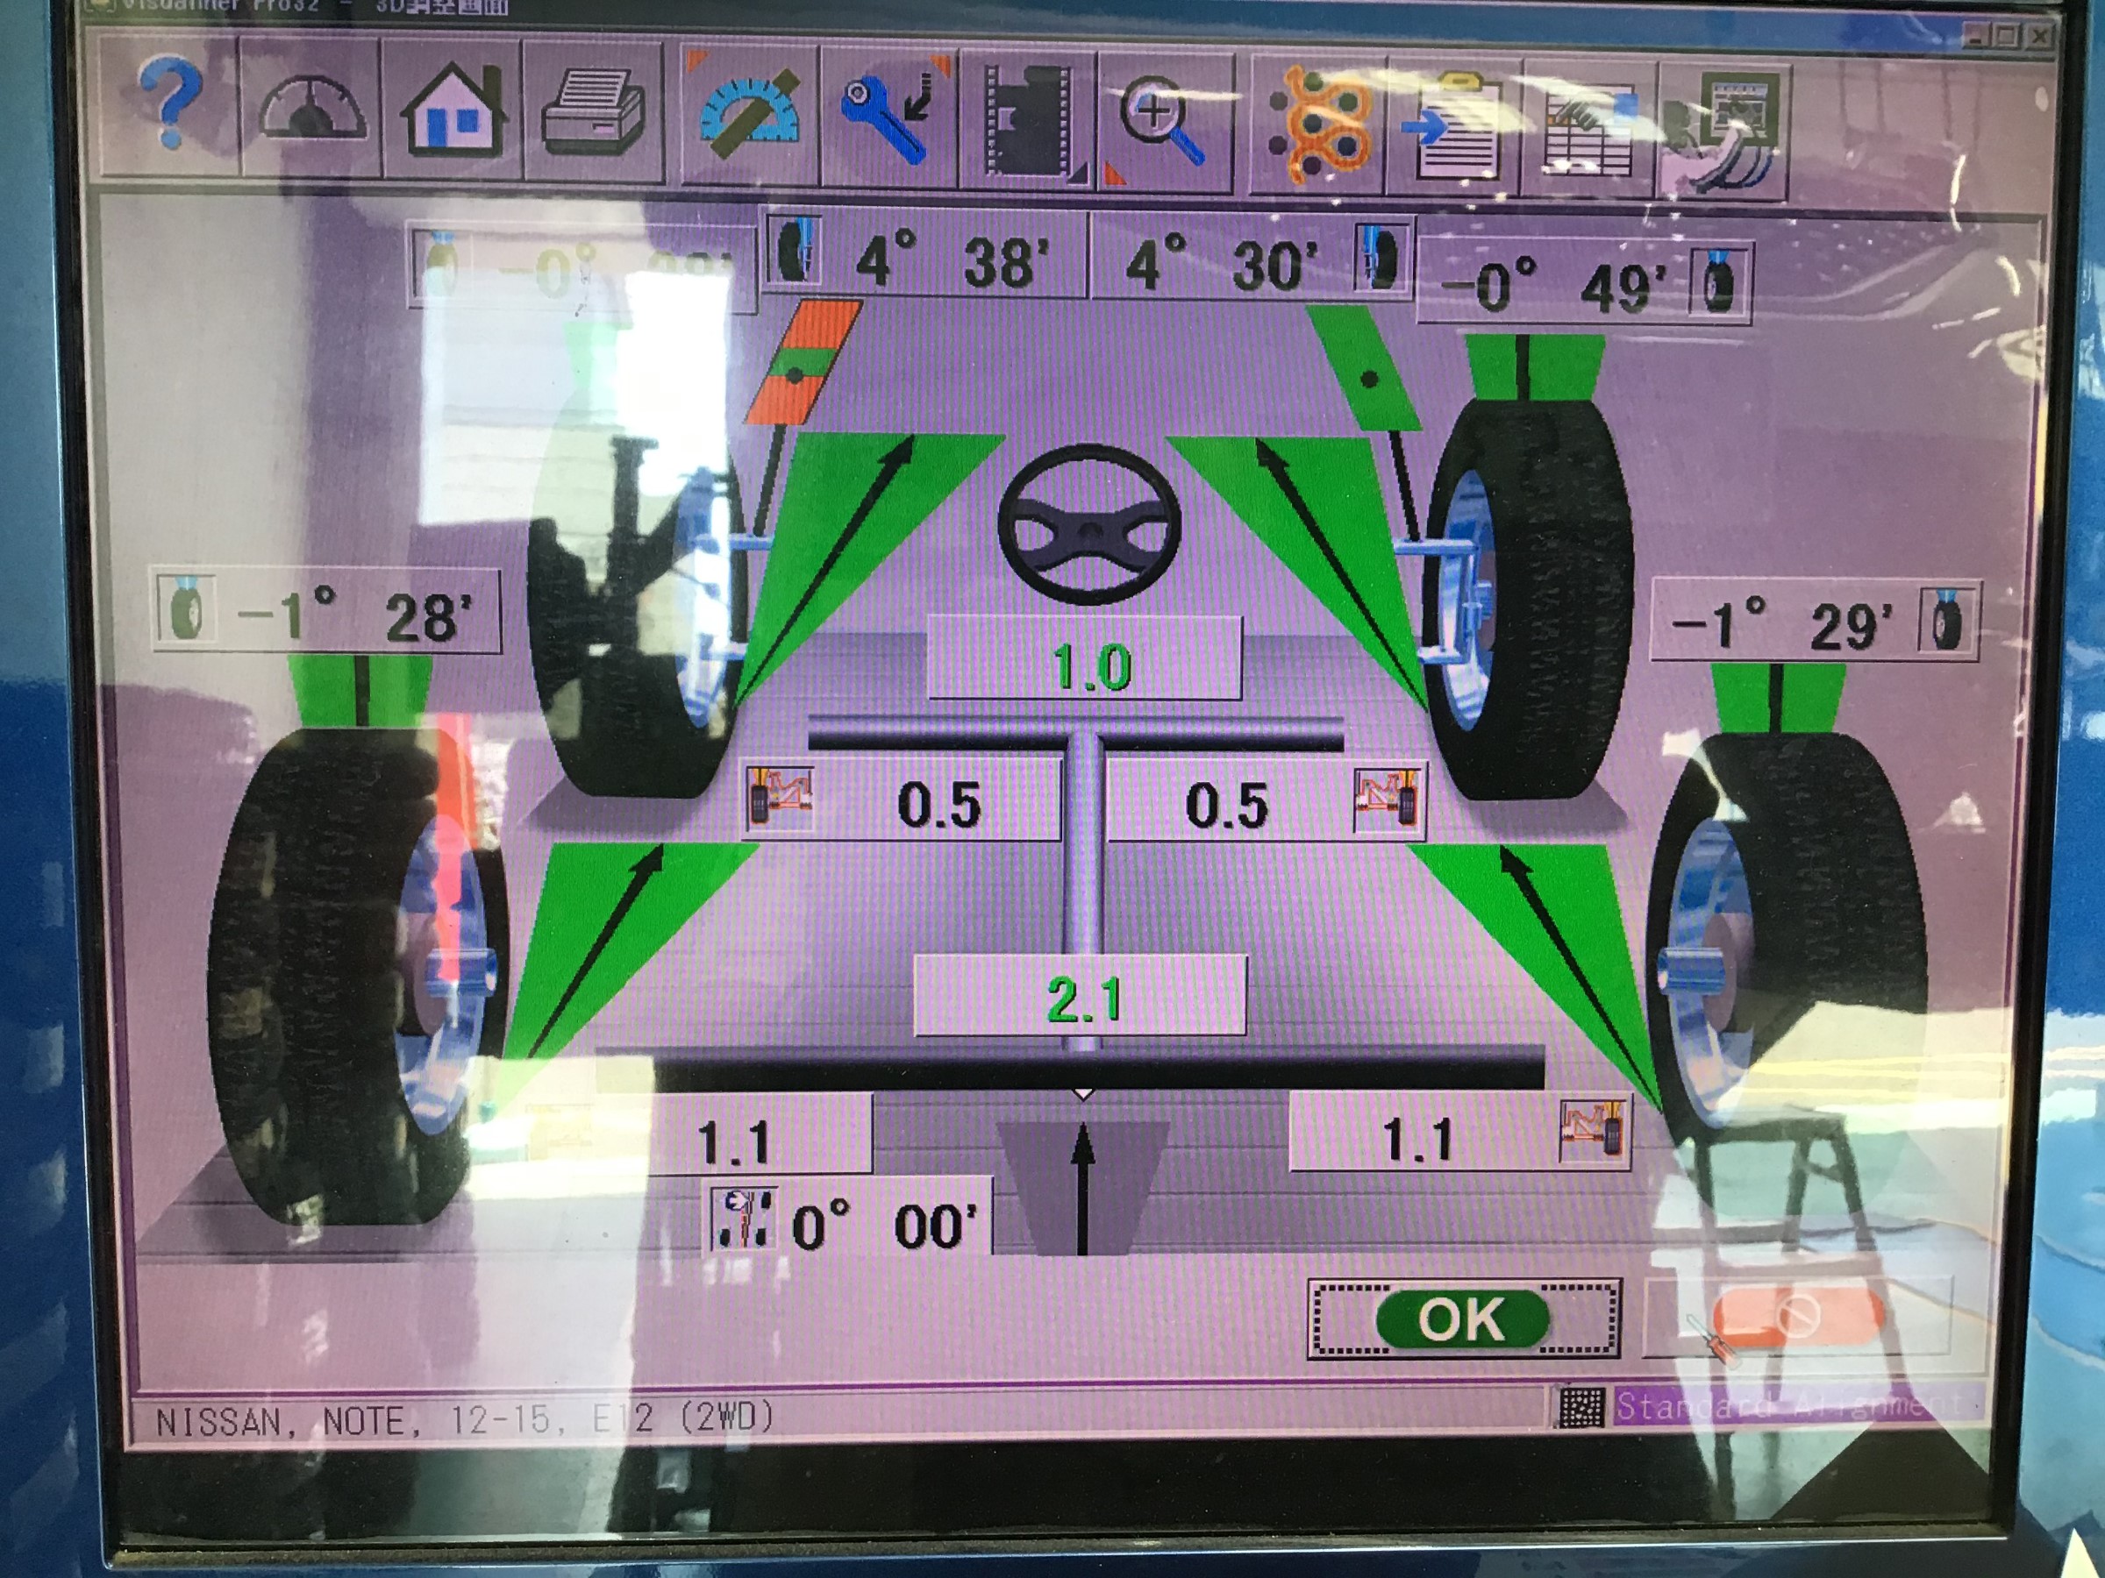The width and height of the screenshot is (2105, 1578).
Task: Confirm with the green OK button
Action: point(1464,1319)
